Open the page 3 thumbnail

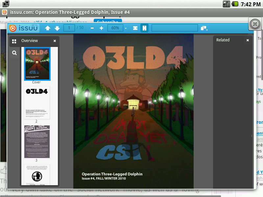coord(37,142)
